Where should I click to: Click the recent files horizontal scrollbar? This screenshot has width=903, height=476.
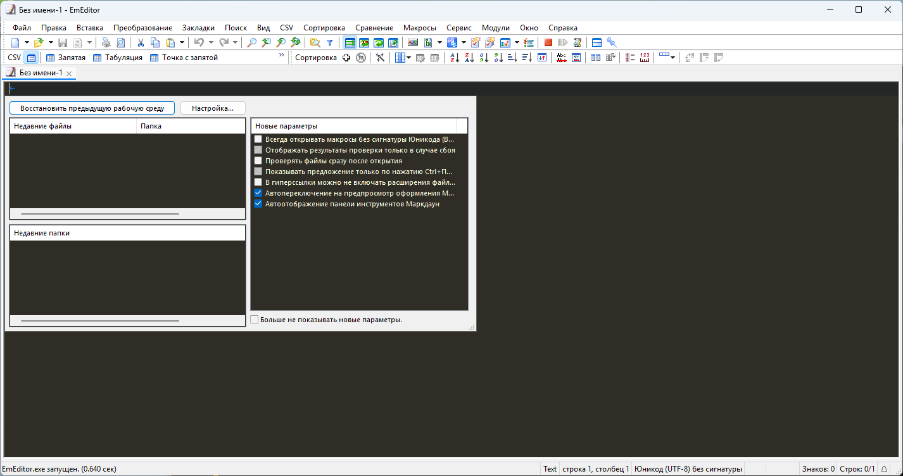100,214
